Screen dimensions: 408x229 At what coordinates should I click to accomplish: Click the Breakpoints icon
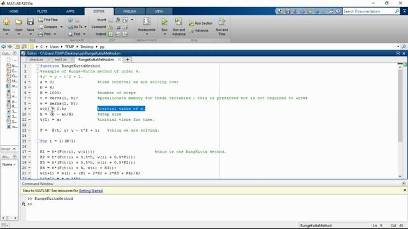point(147,22)
